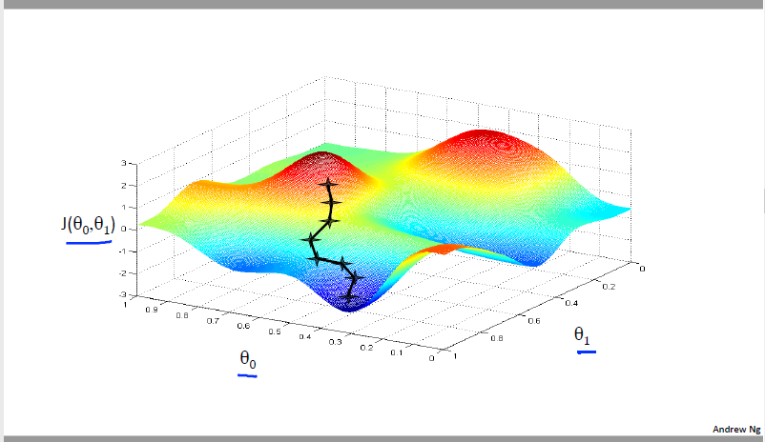765x442 pixels.
Task: Click the lowest star on descent path
Action: click(x=349, y=296)
